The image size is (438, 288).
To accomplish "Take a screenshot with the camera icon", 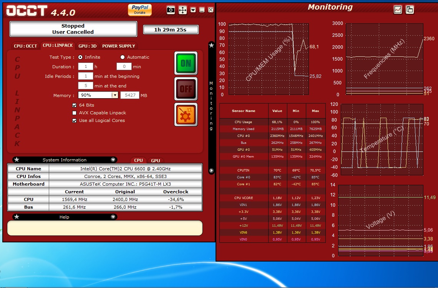I will [x=171, y=10].
